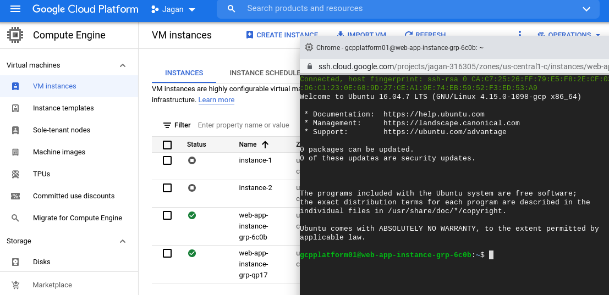Select the instance-1 checkbox
The image size is (609, 295).
pos(167,160)
